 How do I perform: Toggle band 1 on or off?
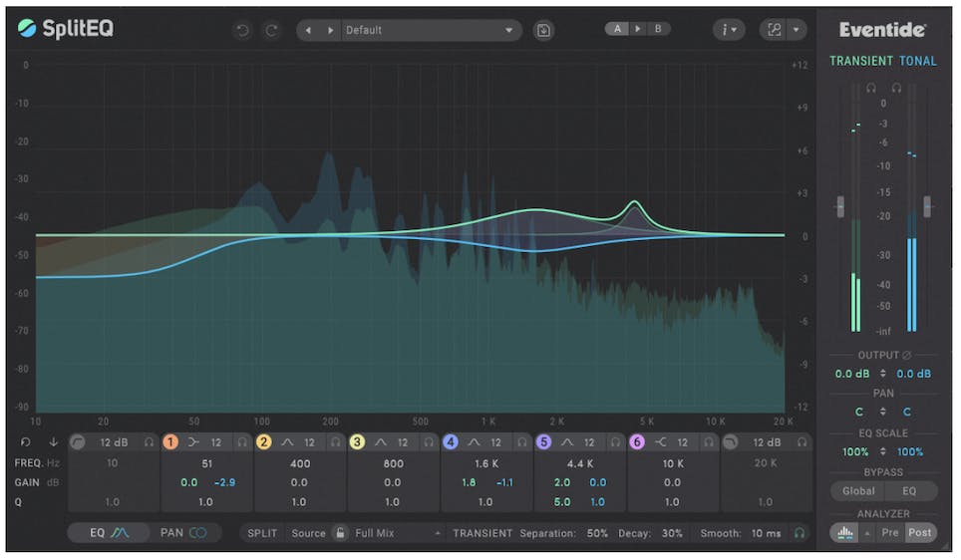170,442
